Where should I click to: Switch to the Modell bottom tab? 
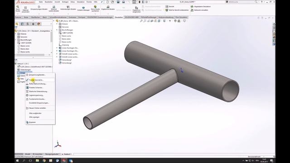tap(27, 154)
